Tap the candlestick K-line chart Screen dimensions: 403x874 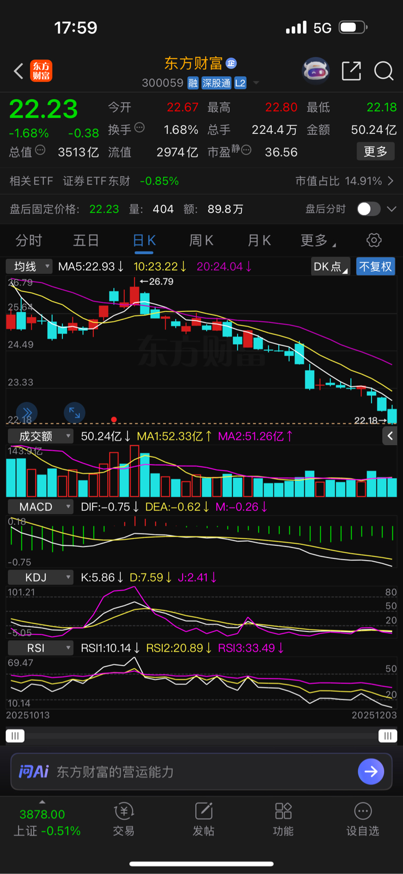click(x=201, y=350)
